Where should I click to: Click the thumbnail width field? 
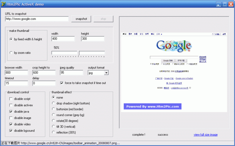click(x=63, y=39)
